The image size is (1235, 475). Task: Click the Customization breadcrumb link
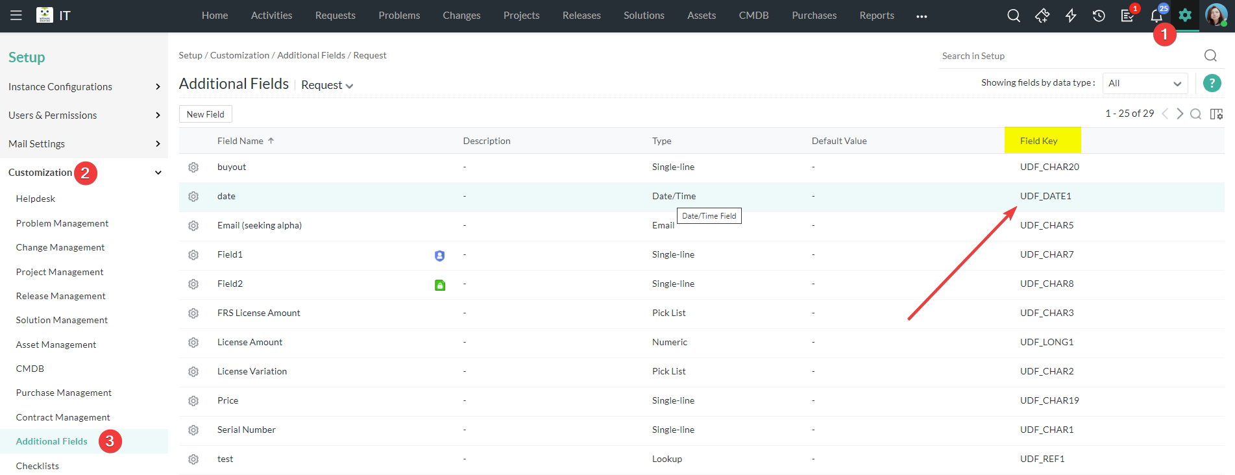pos(239,56)
